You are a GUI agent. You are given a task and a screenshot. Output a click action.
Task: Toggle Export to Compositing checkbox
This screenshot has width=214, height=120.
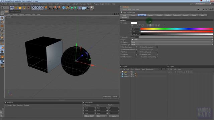pos(157,57)
